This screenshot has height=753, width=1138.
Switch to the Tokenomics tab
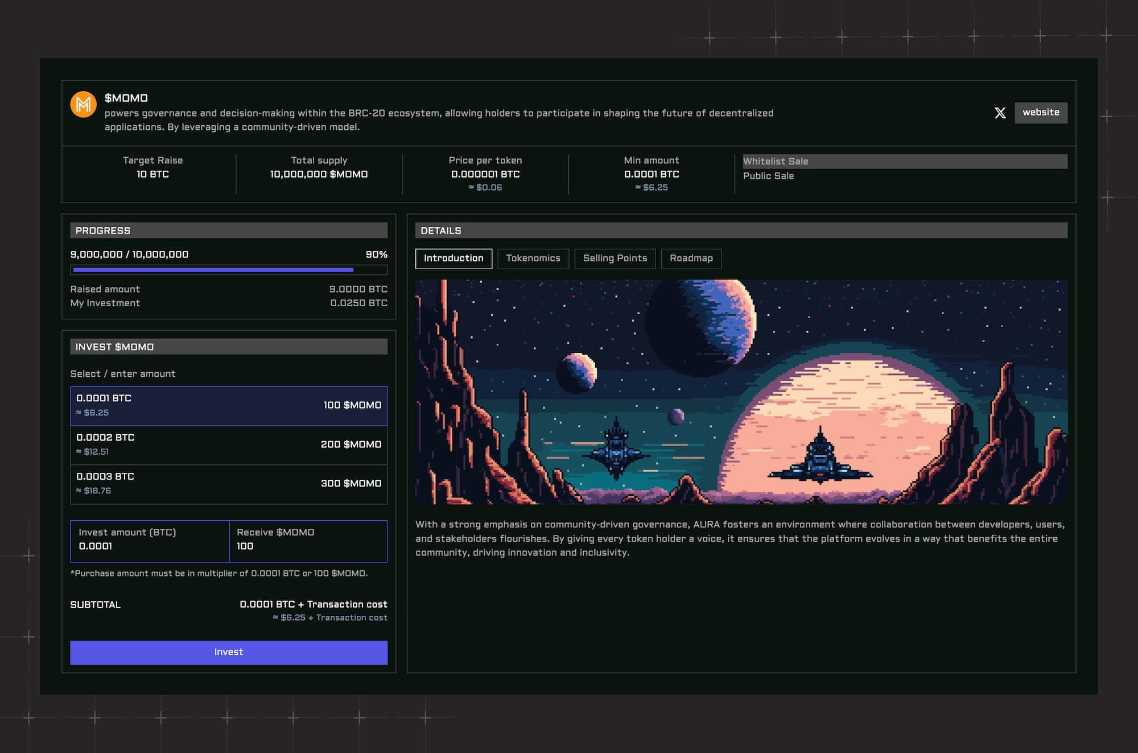pyautogui.click(x=533, y=258)
